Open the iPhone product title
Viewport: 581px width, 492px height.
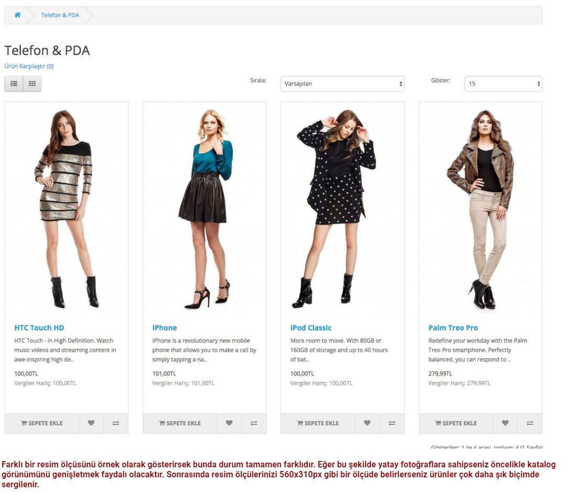click(165, 328)
